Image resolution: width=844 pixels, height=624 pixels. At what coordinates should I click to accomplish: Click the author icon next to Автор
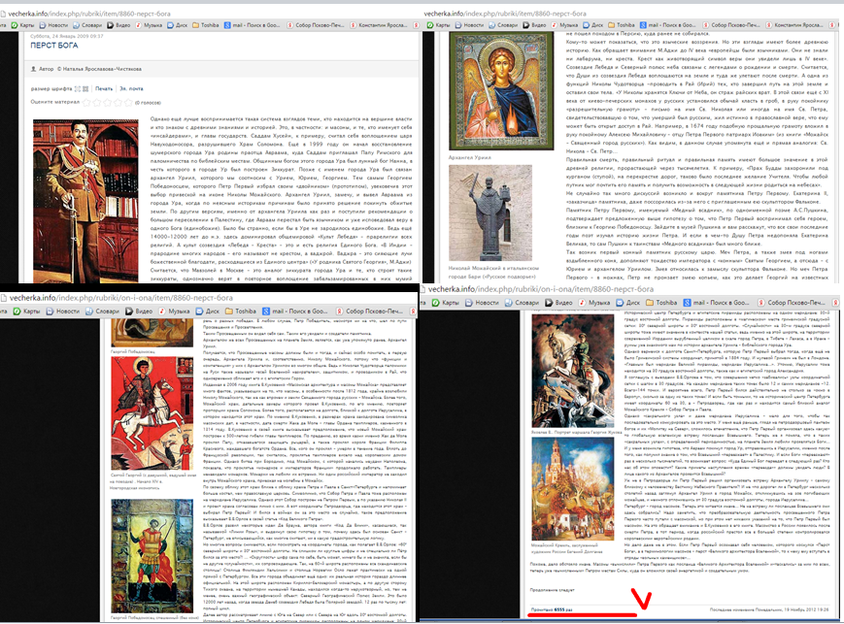pos(33,69)
